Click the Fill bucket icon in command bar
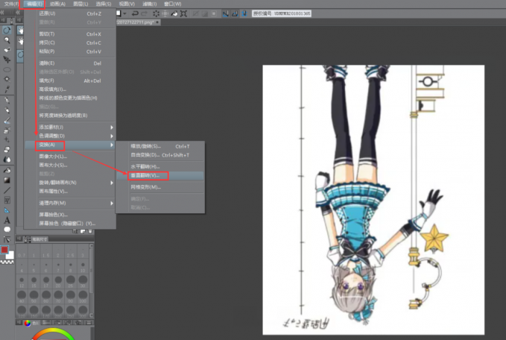Screen dimensions: 506x340 coord(174,13)
